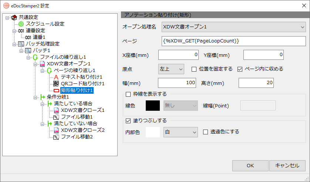The width and height of the screenshot is (310, 182).
Task: Open the オープン処理名 dropdown
Action: click(x=234, y=27)
